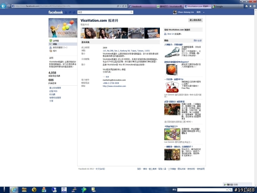Click the Create Page button at top right

pos(196,20)
